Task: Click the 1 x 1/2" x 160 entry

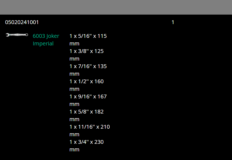Action: pyautogui.click(x=86, y=81)
